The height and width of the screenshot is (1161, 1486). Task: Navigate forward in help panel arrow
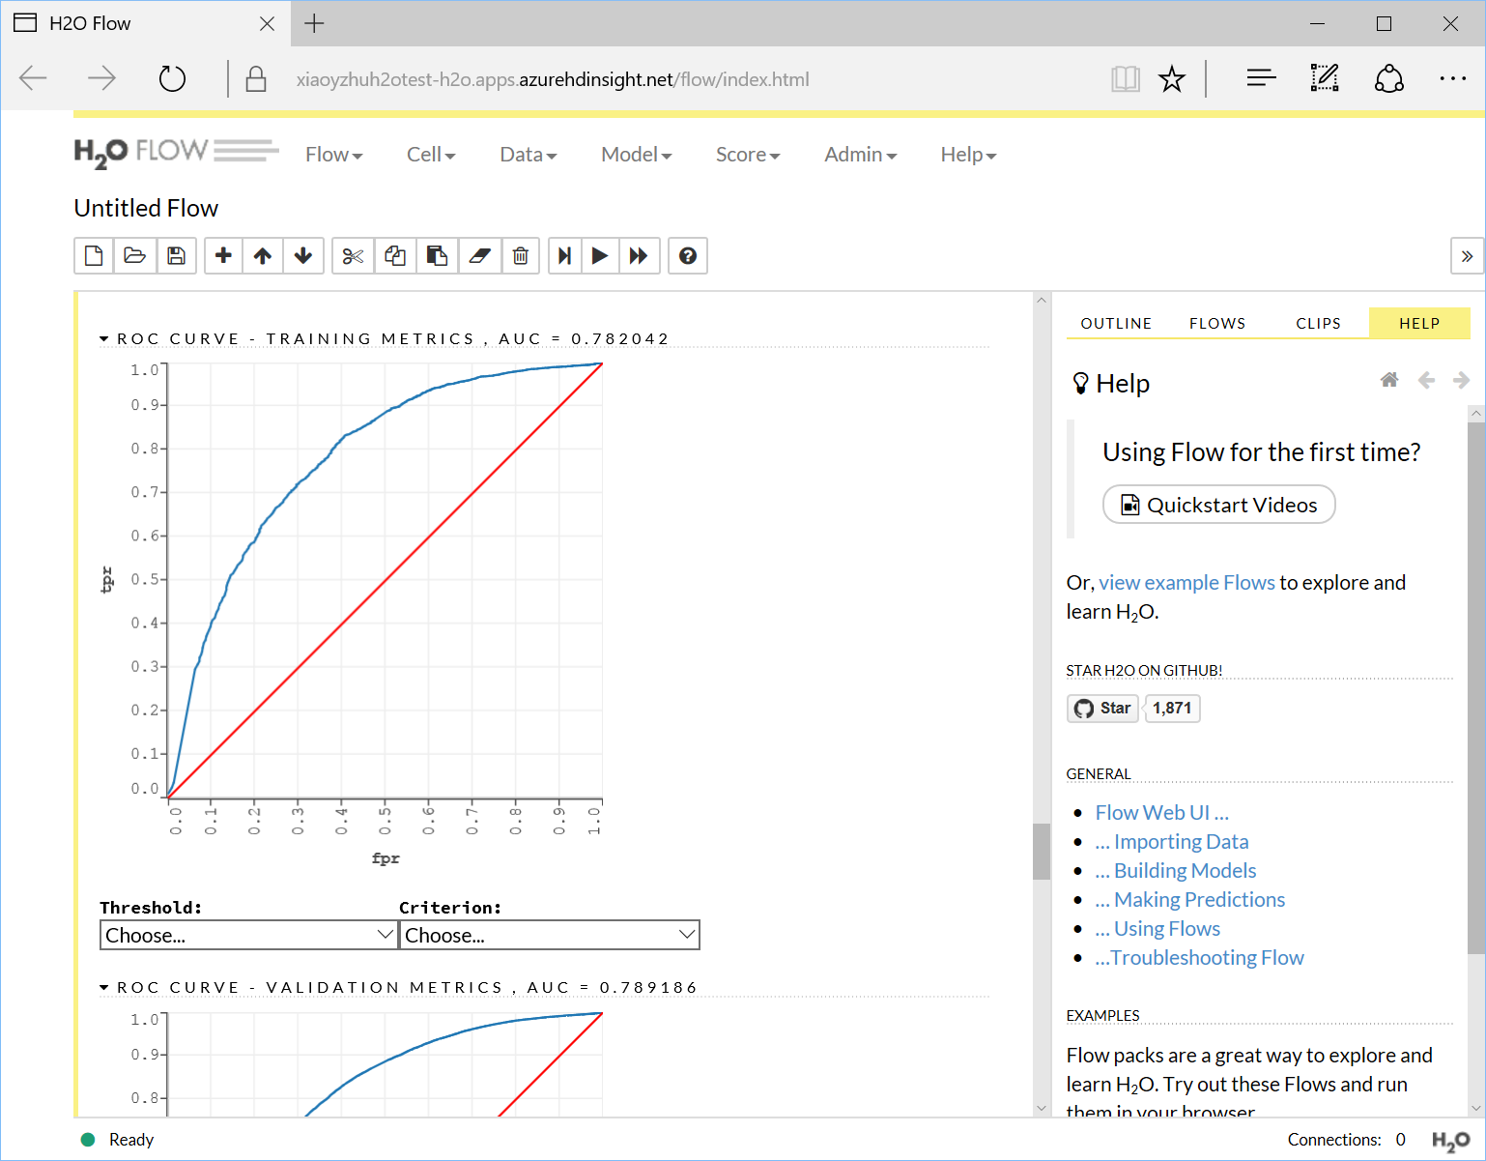tap(1461, 380)
